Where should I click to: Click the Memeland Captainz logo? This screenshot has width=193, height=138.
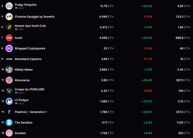pyautogui.click(x=9, y=59)
